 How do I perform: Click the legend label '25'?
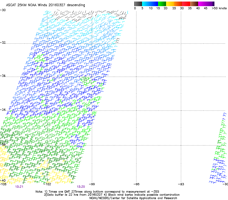coord(174,8)
